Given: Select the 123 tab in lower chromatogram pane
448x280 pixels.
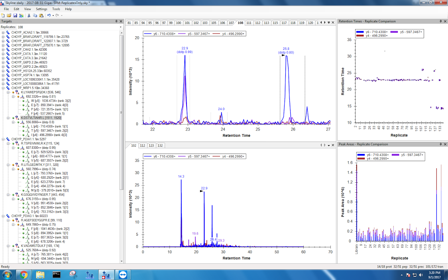Looking at the screenshot, I should 151,146.
